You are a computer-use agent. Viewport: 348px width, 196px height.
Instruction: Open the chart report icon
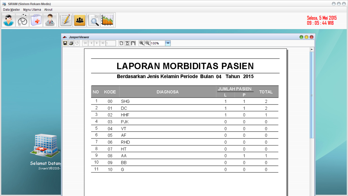coord(107,20)
